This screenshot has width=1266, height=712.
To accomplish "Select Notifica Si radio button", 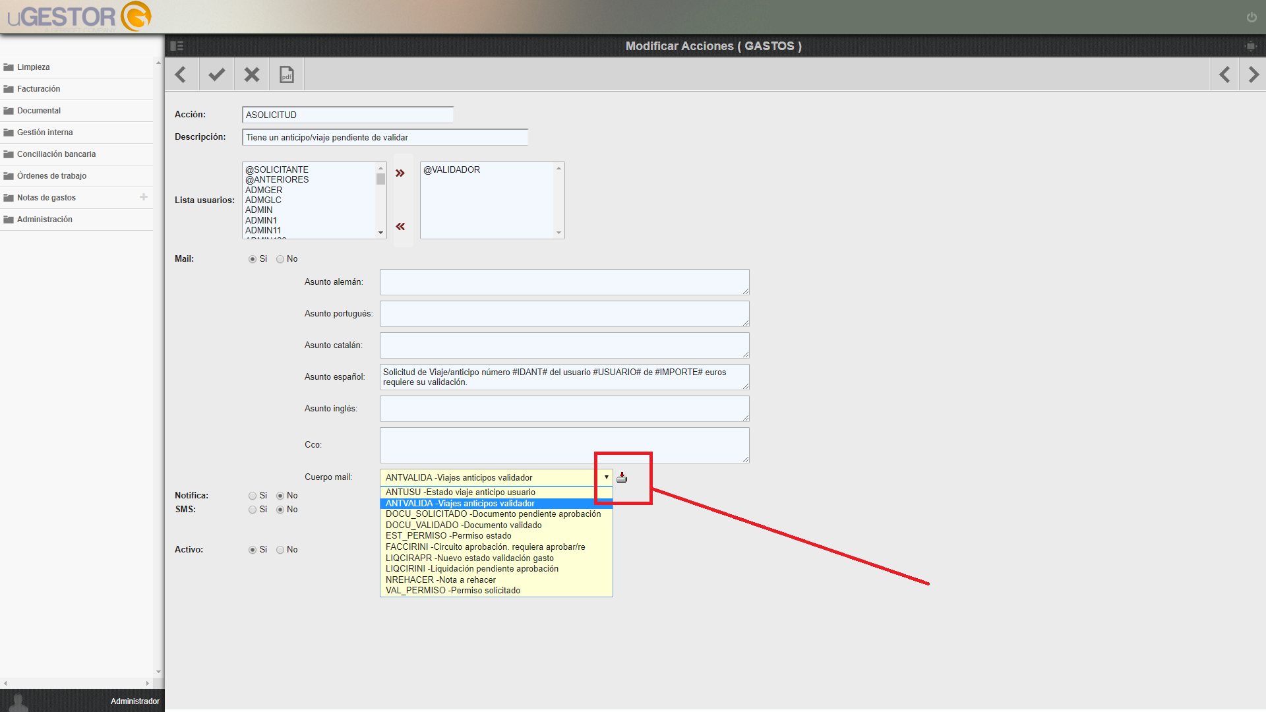I will (x=253, y=496).
